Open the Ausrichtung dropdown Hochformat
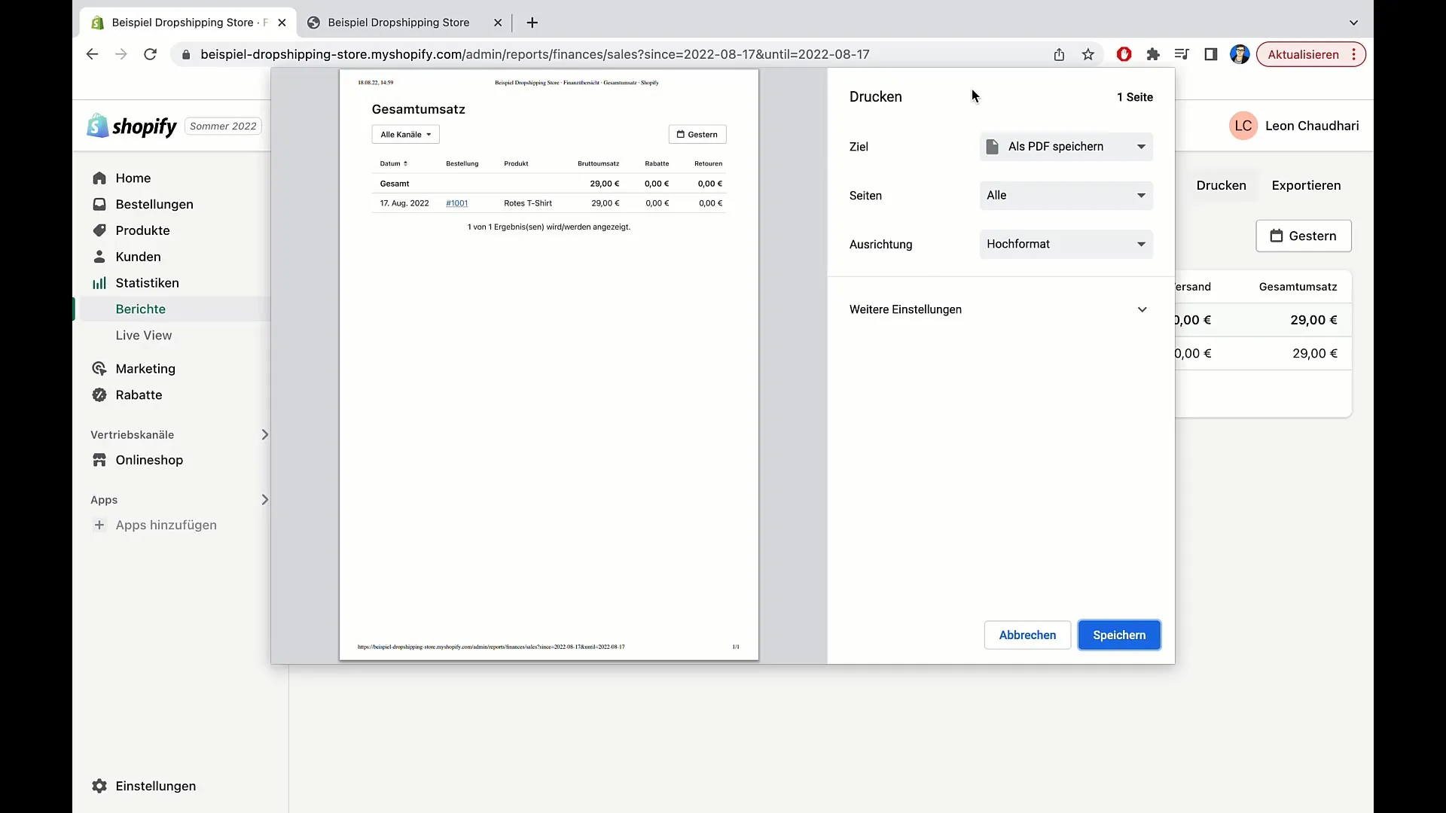Image resolution: width=1446 pixels, height=813 pixels. click(x=1066, y=244)
